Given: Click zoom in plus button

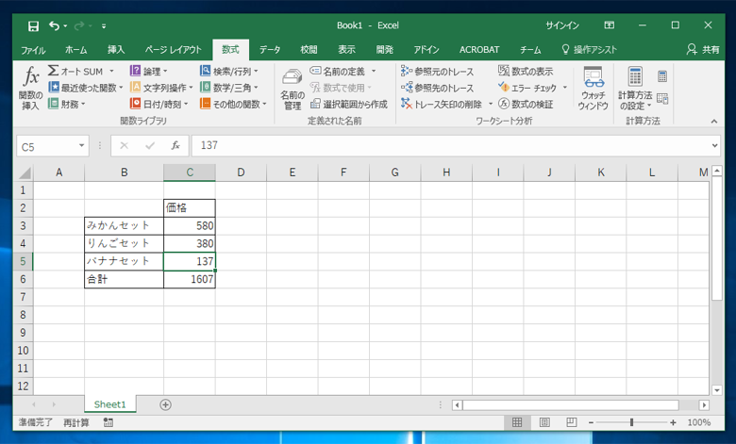Looking at the screenshot, I should [673, 422].
